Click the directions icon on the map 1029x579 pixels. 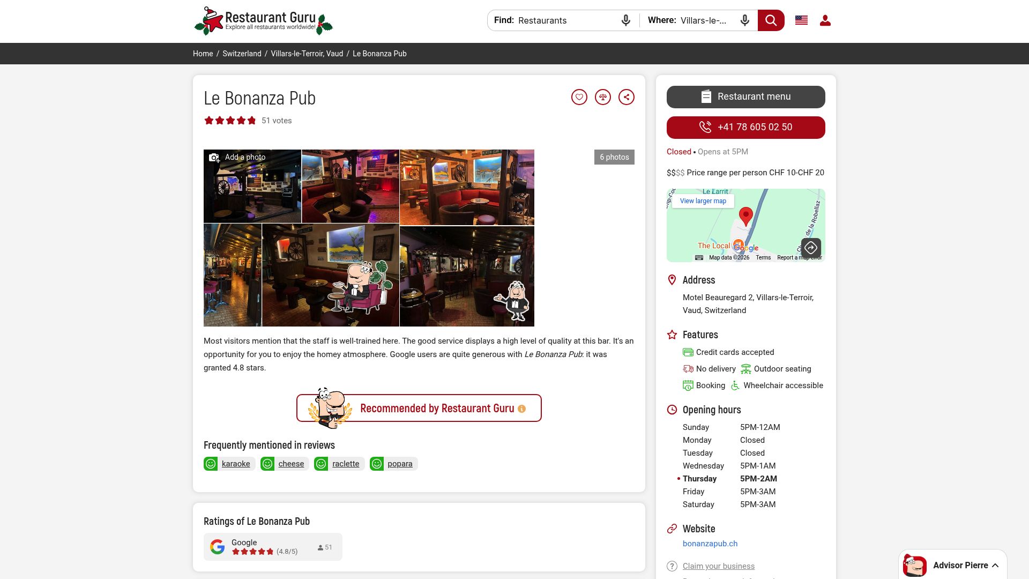(x=811, y=247)
